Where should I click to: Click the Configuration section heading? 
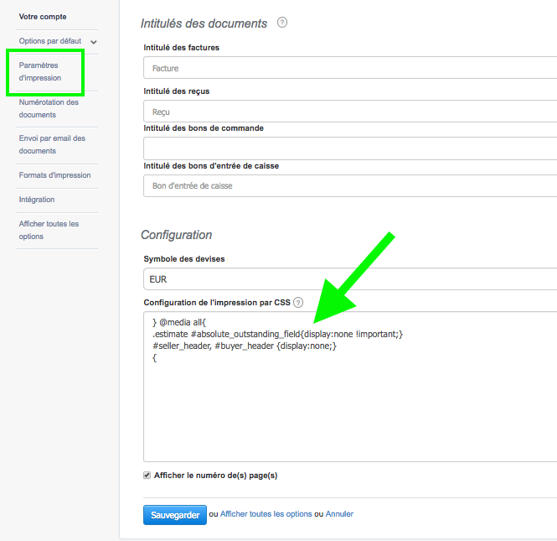point(177,235)
